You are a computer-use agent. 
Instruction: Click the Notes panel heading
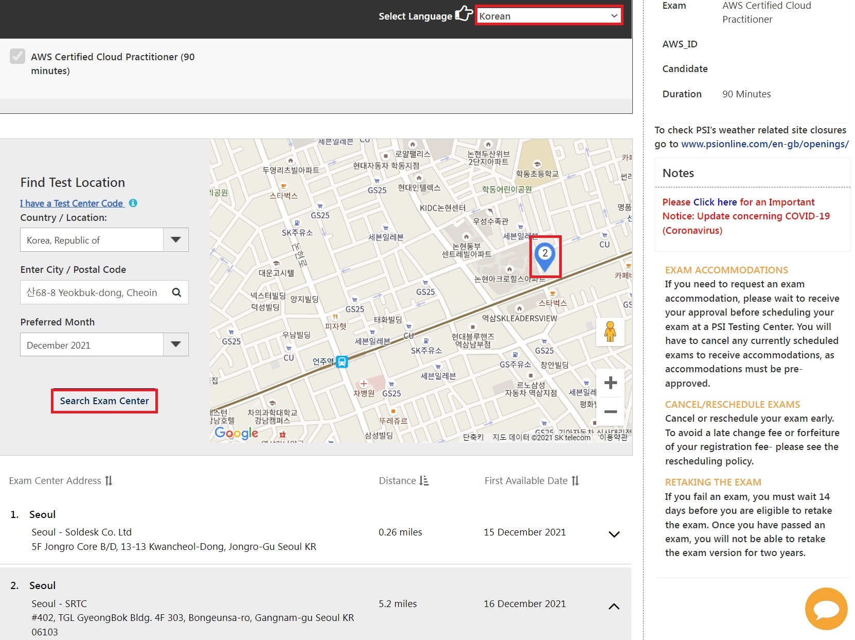pyautogui.click(x=678, y=174)
